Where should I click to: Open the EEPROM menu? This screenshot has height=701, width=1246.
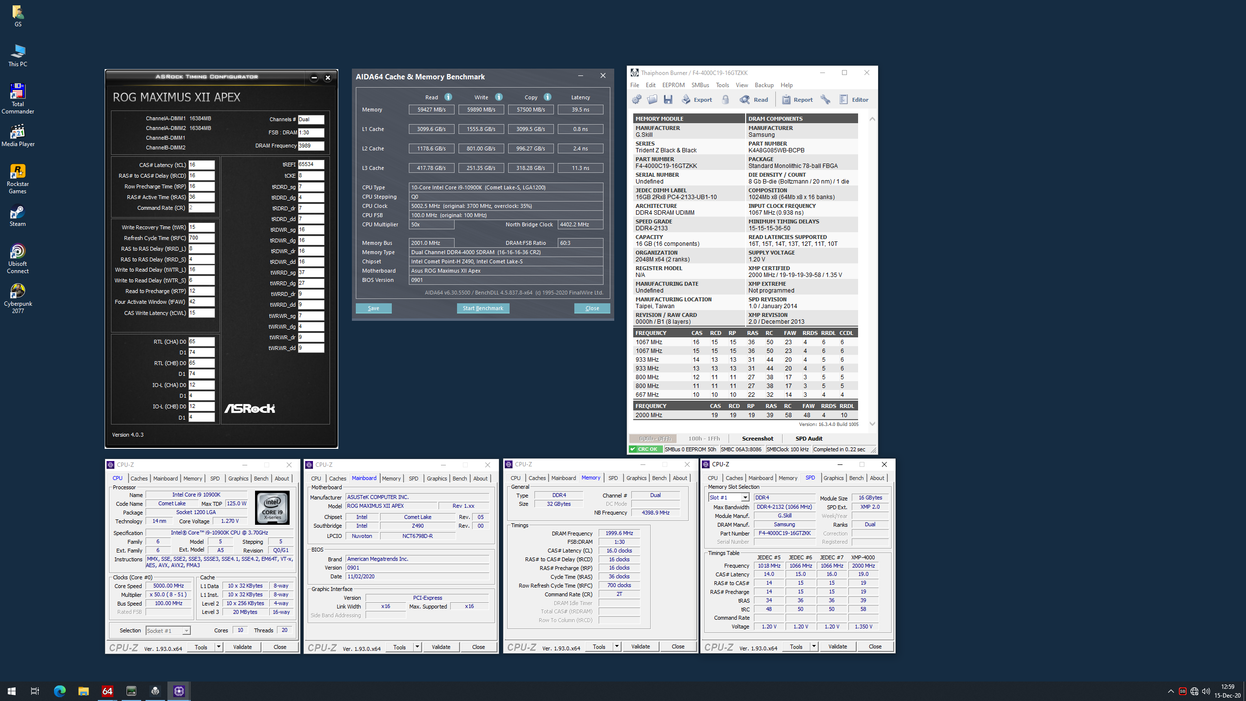[673, 85]
